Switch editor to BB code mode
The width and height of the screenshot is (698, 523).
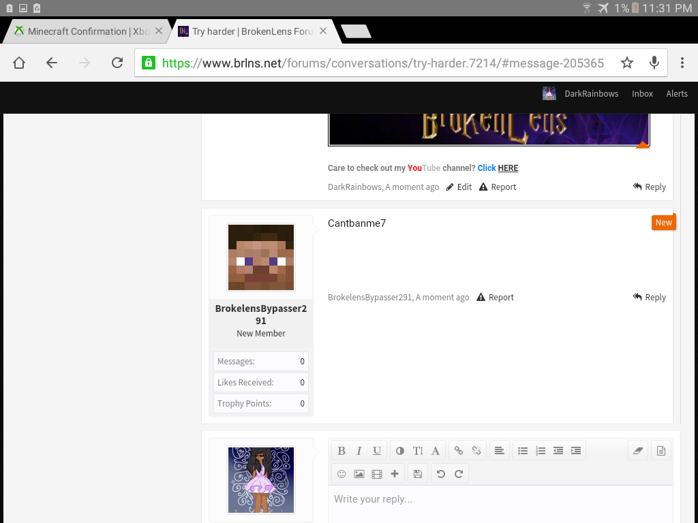pyautogui.click(x=661, y=451)
